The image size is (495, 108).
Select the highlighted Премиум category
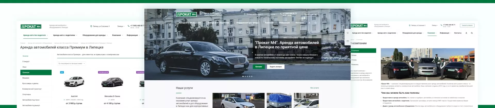[36, 73]
